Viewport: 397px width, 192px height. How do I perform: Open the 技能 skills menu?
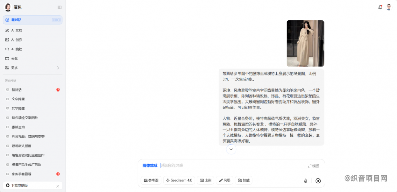click(x=244, y=180)
